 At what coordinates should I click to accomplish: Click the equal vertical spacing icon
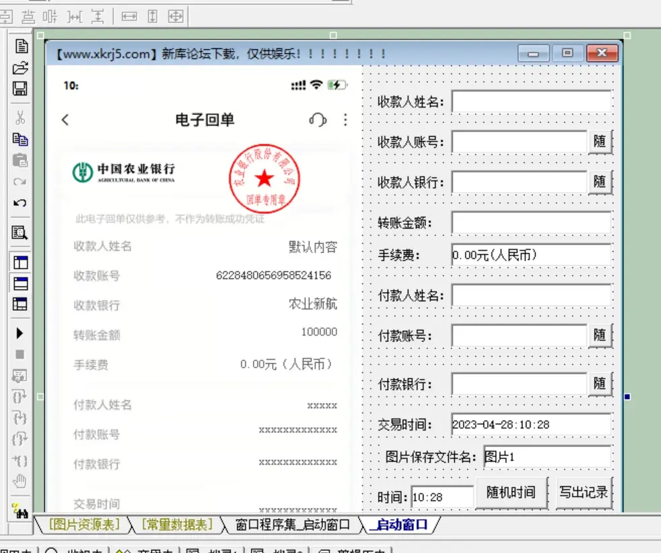click(98, 17)
